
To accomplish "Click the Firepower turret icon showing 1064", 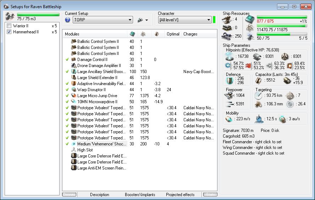I will 228,95.
